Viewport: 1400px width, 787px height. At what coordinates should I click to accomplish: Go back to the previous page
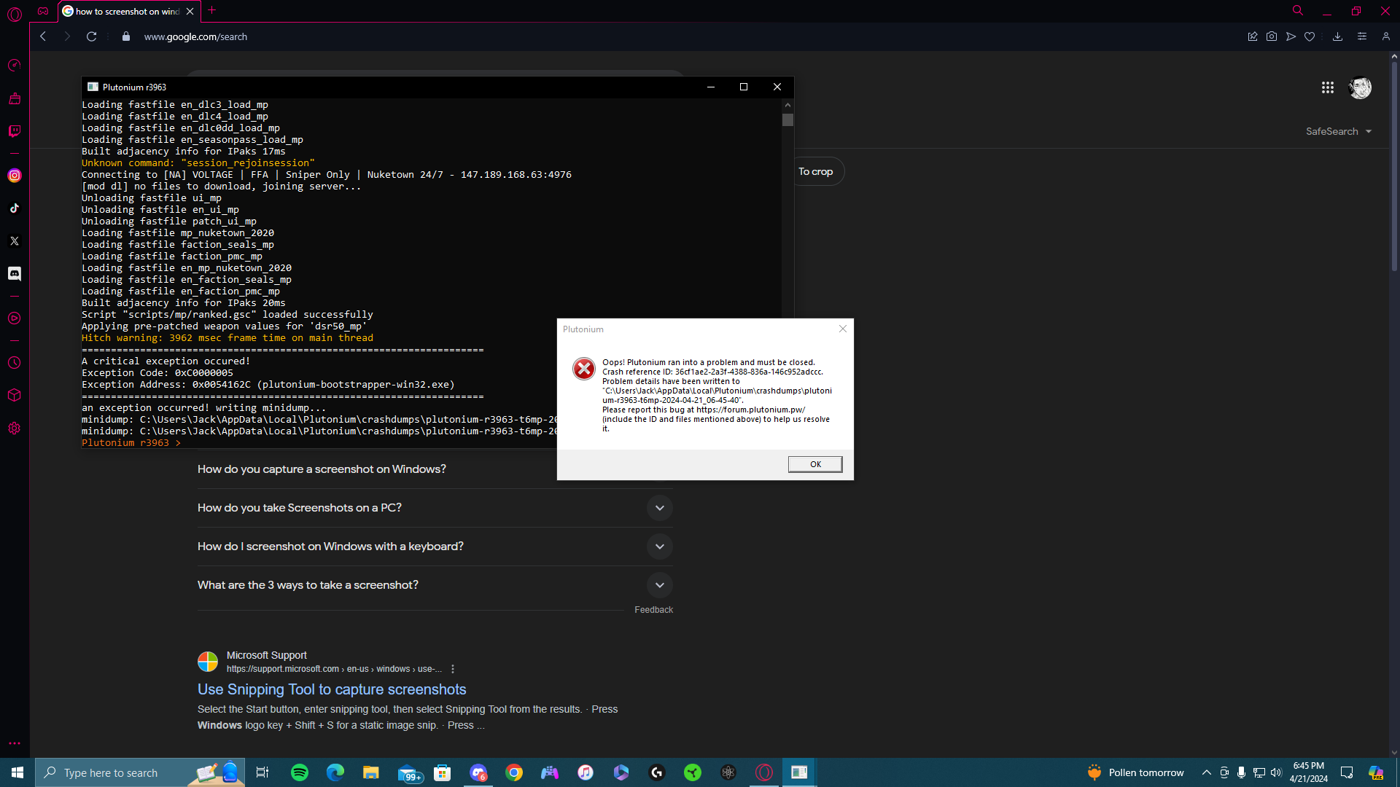coord(43,36)
